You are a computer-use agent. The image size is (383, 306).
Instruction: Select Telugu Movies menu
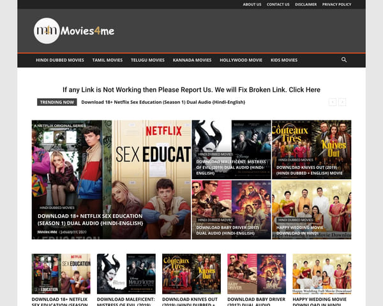[148, 60]
